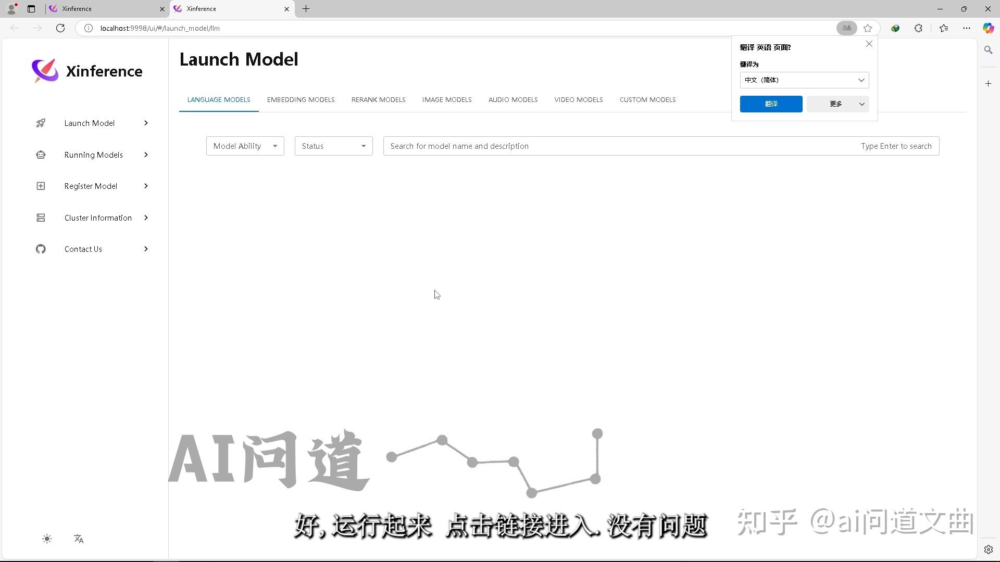
Task: Click the Running Models robot icon
Action: (x=41, y=155)
